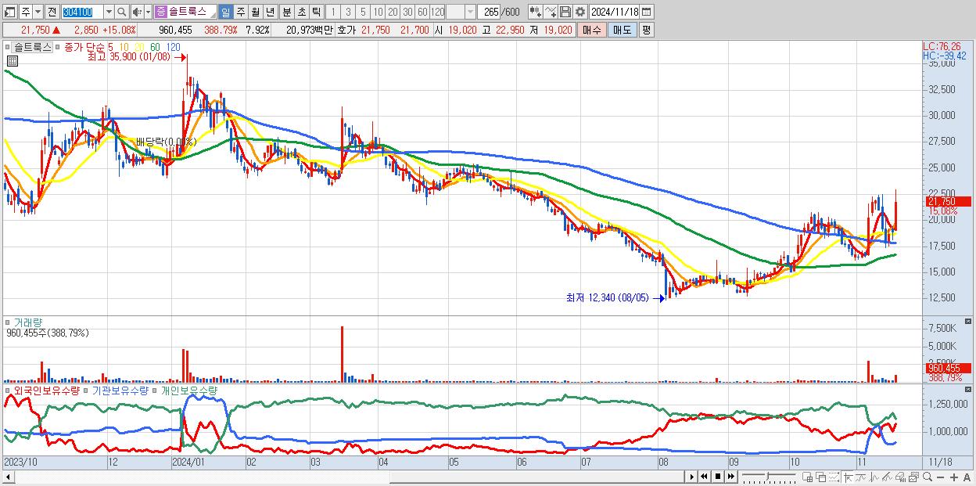
Task: Save chart with the floppy disk icon
Action: pos(565,12)
